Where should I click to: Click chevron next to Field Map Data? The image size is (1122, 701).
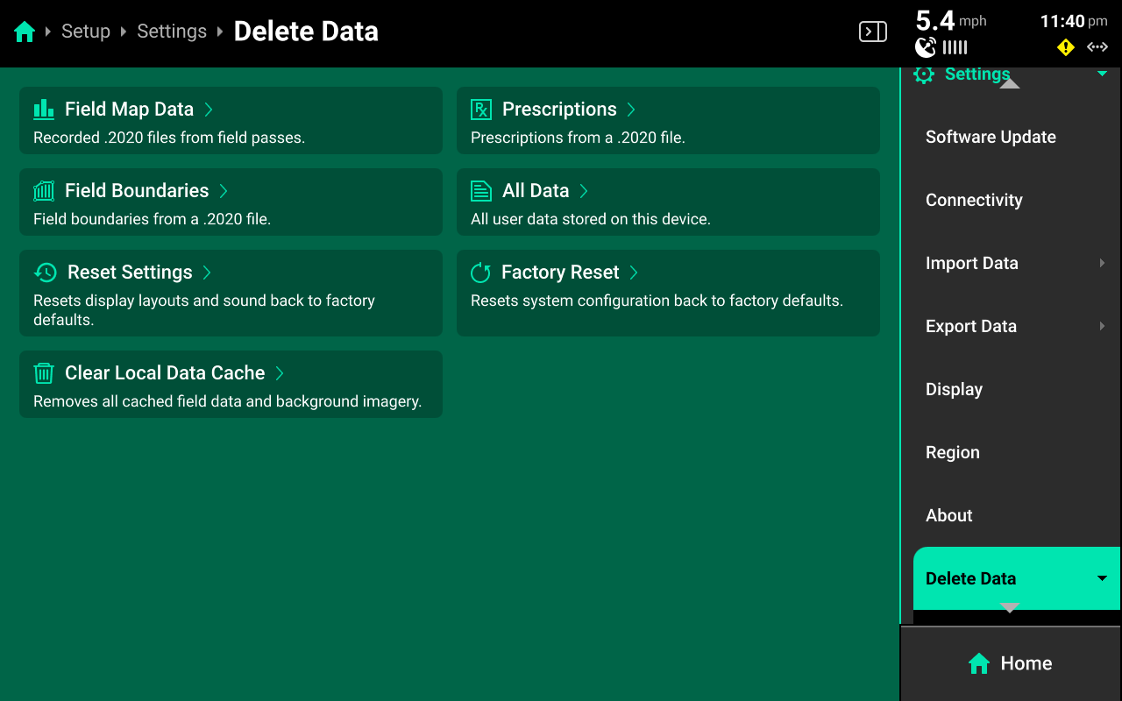(209, 110)
